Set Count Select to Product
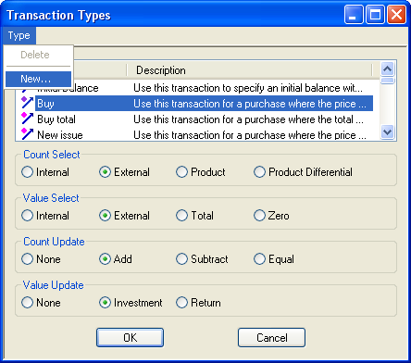411x363 pixels. [x=201, y=172]
